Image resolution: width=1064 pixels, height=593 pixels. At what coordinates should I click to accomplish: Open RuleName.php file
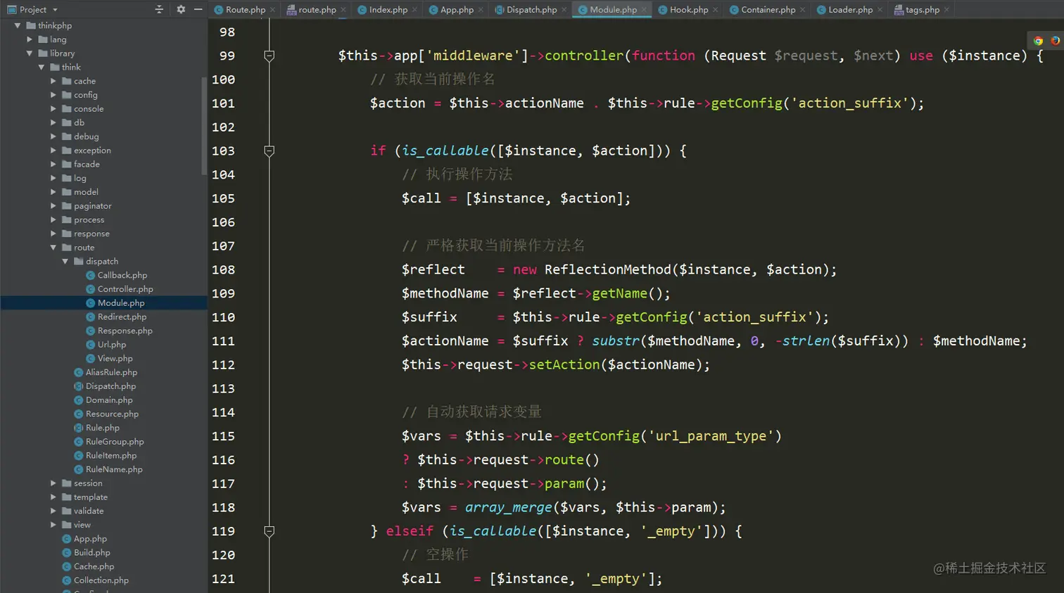point(113,469)
